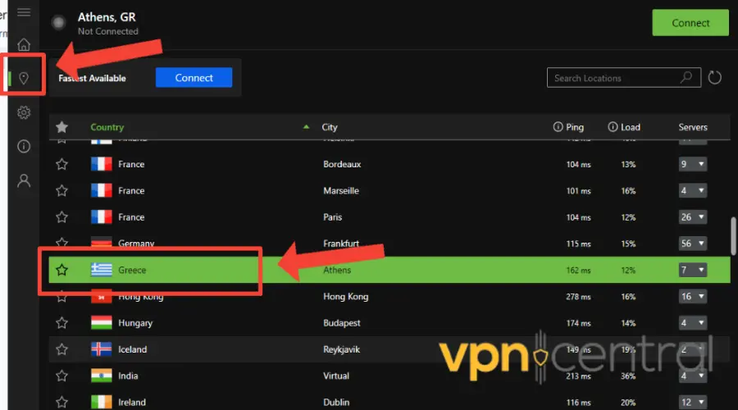This screenshot has height=410, width=738.
Task: Sort by Servers column header
Action: click(693, 127)
